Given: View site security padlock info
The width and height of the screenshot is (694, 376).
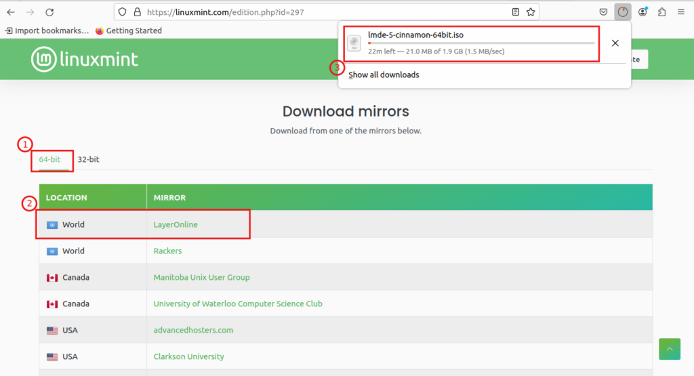Looking at the screenshot, I should 137,12.
